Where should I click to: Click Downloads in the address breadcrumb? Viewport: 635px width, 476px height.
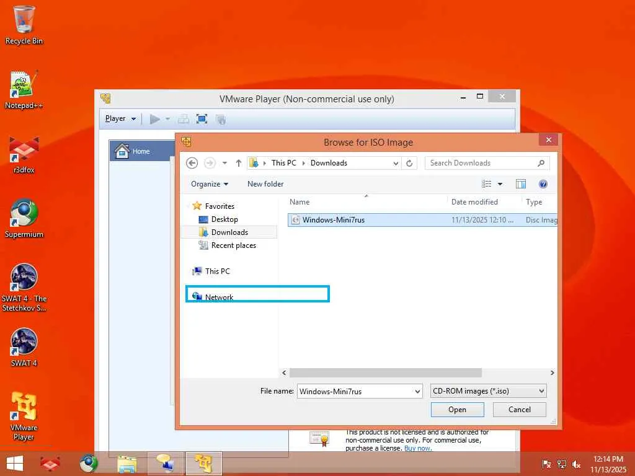(329, 163)
